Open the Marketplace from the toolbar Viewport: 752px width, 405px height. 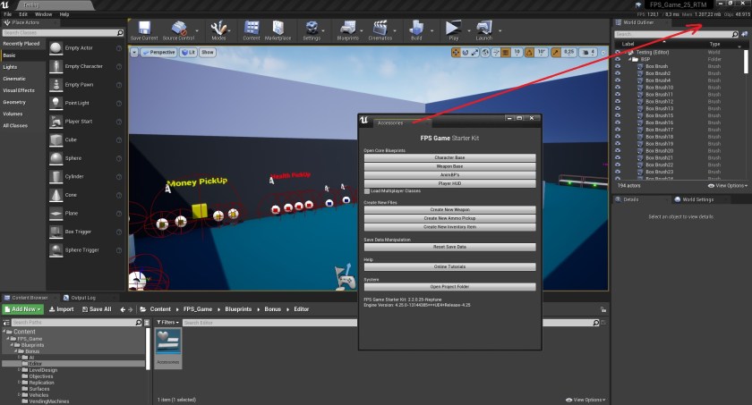[278, 30]
